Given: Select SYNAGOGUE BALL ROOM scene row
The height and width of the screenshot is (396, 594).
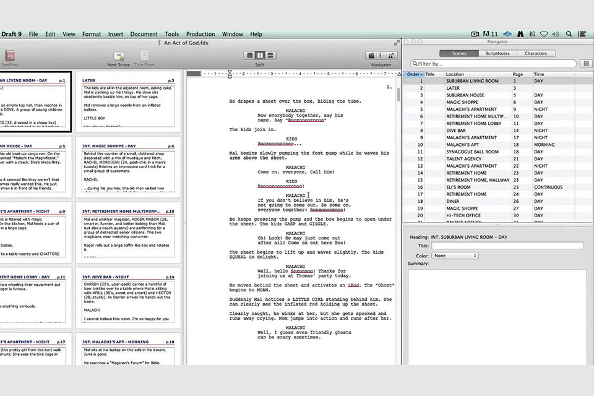Looking at the screenshot, I should click(497, 152).
